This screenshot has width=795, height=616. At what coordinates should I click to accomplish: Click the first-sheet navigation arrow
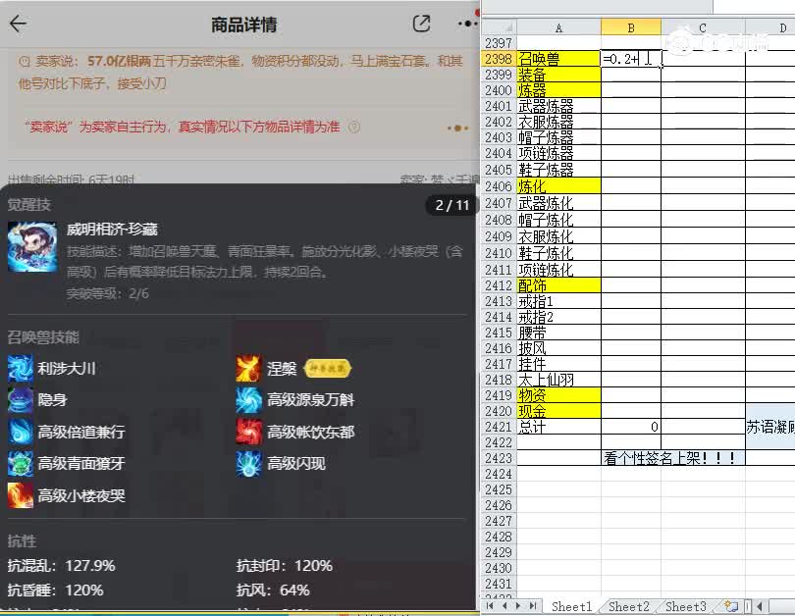click(x=488, y=606)
